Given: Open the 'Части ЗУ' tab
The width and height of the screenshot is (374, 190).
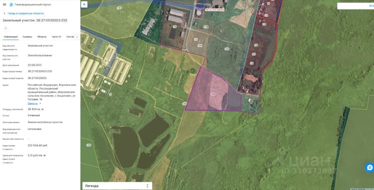Looking at the screenshot, I should point(56,37).
